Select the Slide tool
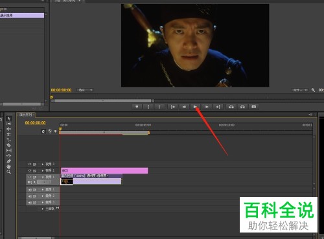The width and height of the screenshot is (324, 239). pos(8,156)
